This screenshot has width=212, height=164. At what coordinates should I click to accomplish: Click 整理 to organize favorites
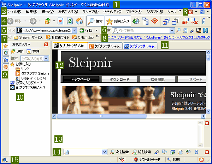point(33,52)
